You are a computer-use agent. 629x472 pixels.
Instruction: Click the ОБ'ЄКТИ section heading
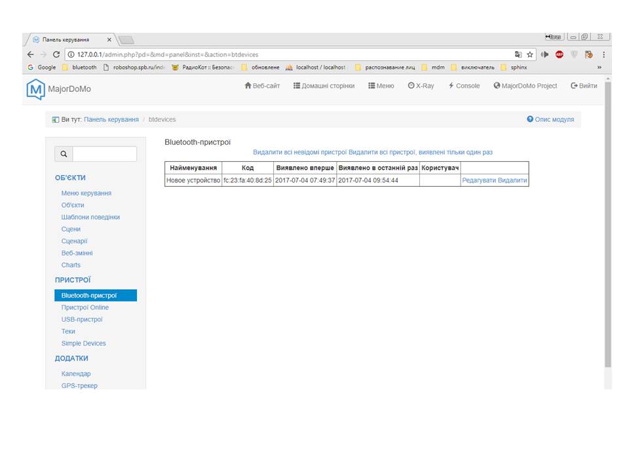70,178
